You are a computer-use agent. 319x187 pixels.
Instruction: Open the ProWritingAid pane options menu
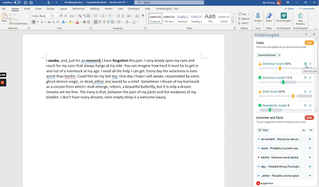tap(306, 34)
